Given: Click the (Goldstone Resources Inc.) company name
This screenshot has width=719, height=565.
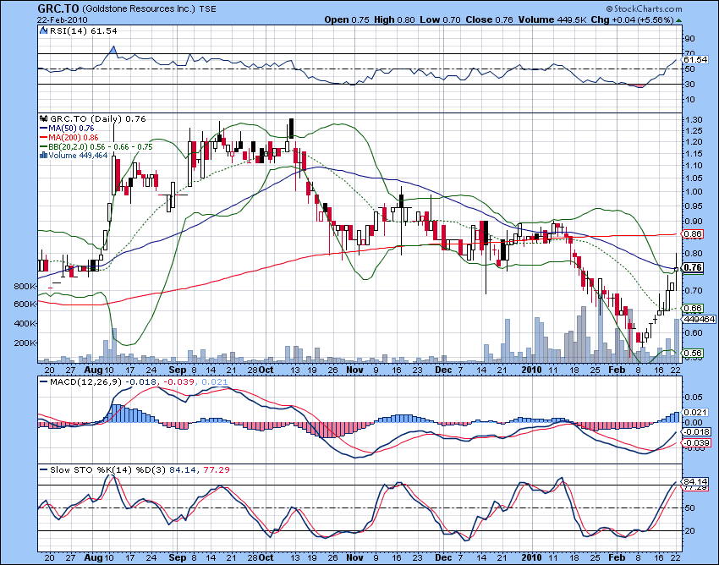Looking at the screenshot, I should point(139,8).
